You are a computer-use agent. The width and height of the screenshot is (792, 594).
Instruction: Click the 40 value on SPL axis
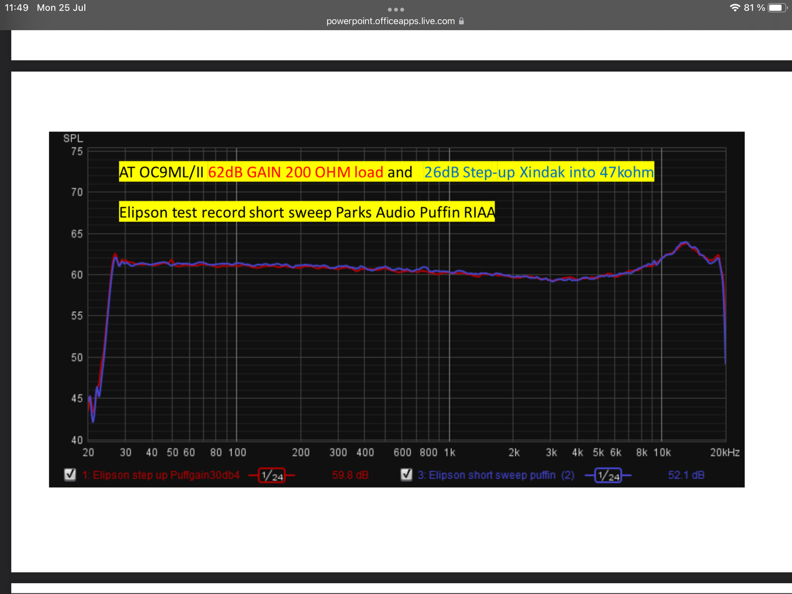coord(77,439)
